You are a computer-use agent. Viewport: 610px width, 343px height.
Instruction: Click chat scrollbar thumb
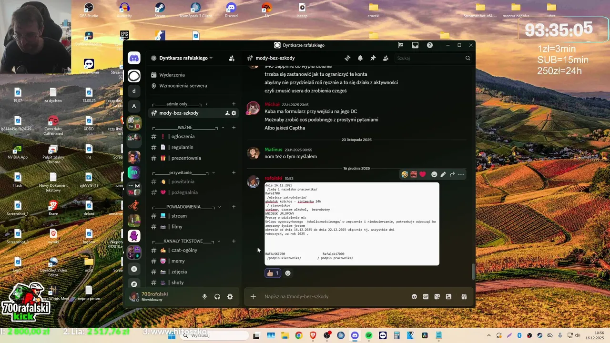[x=473, y=272]
